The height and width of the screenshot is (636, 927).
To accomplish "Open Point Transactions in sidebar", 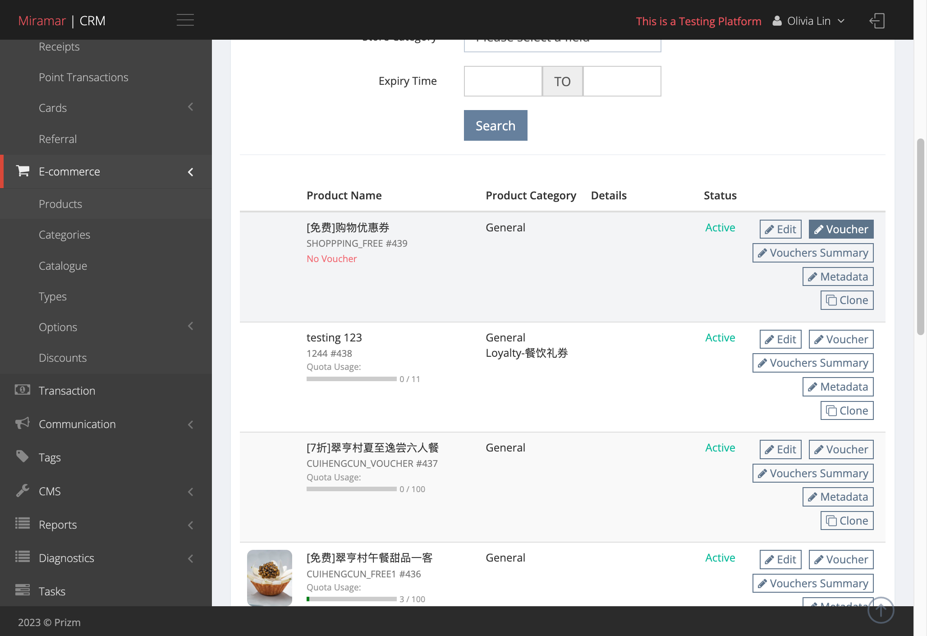I will coord(106,77).
